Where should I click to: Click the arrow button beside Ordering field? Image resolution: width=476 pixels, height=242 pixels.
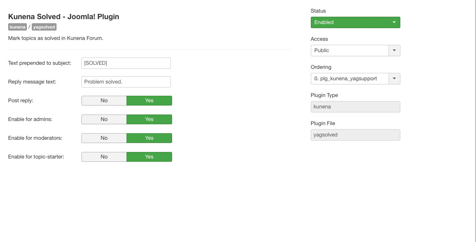tap(394, 79)
